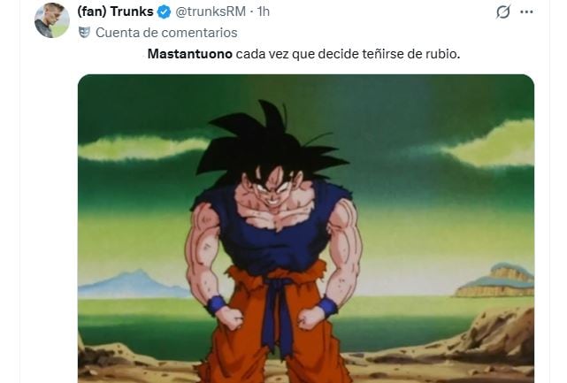Visit the @trunksRM handle link

click(211, 11)
